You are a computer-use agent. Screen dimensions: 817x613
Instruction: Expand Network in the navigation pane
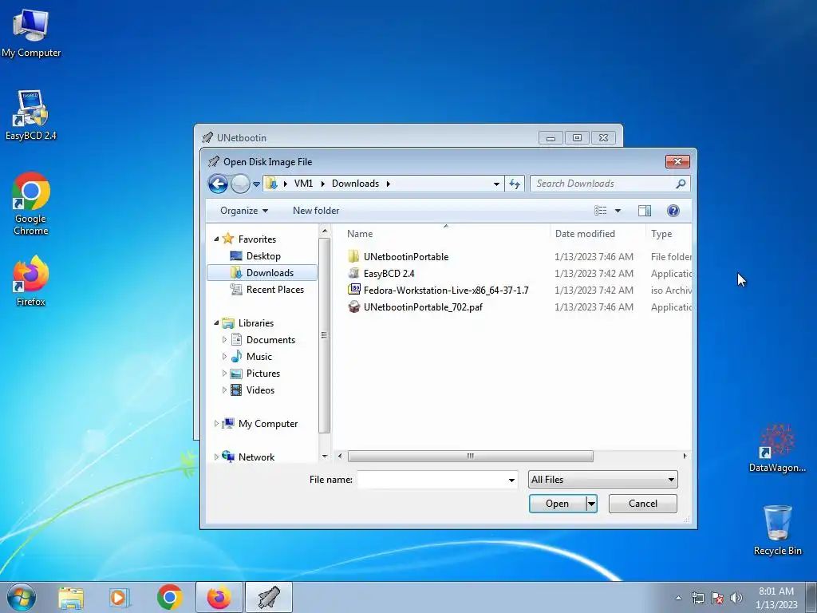coord(216,457)
